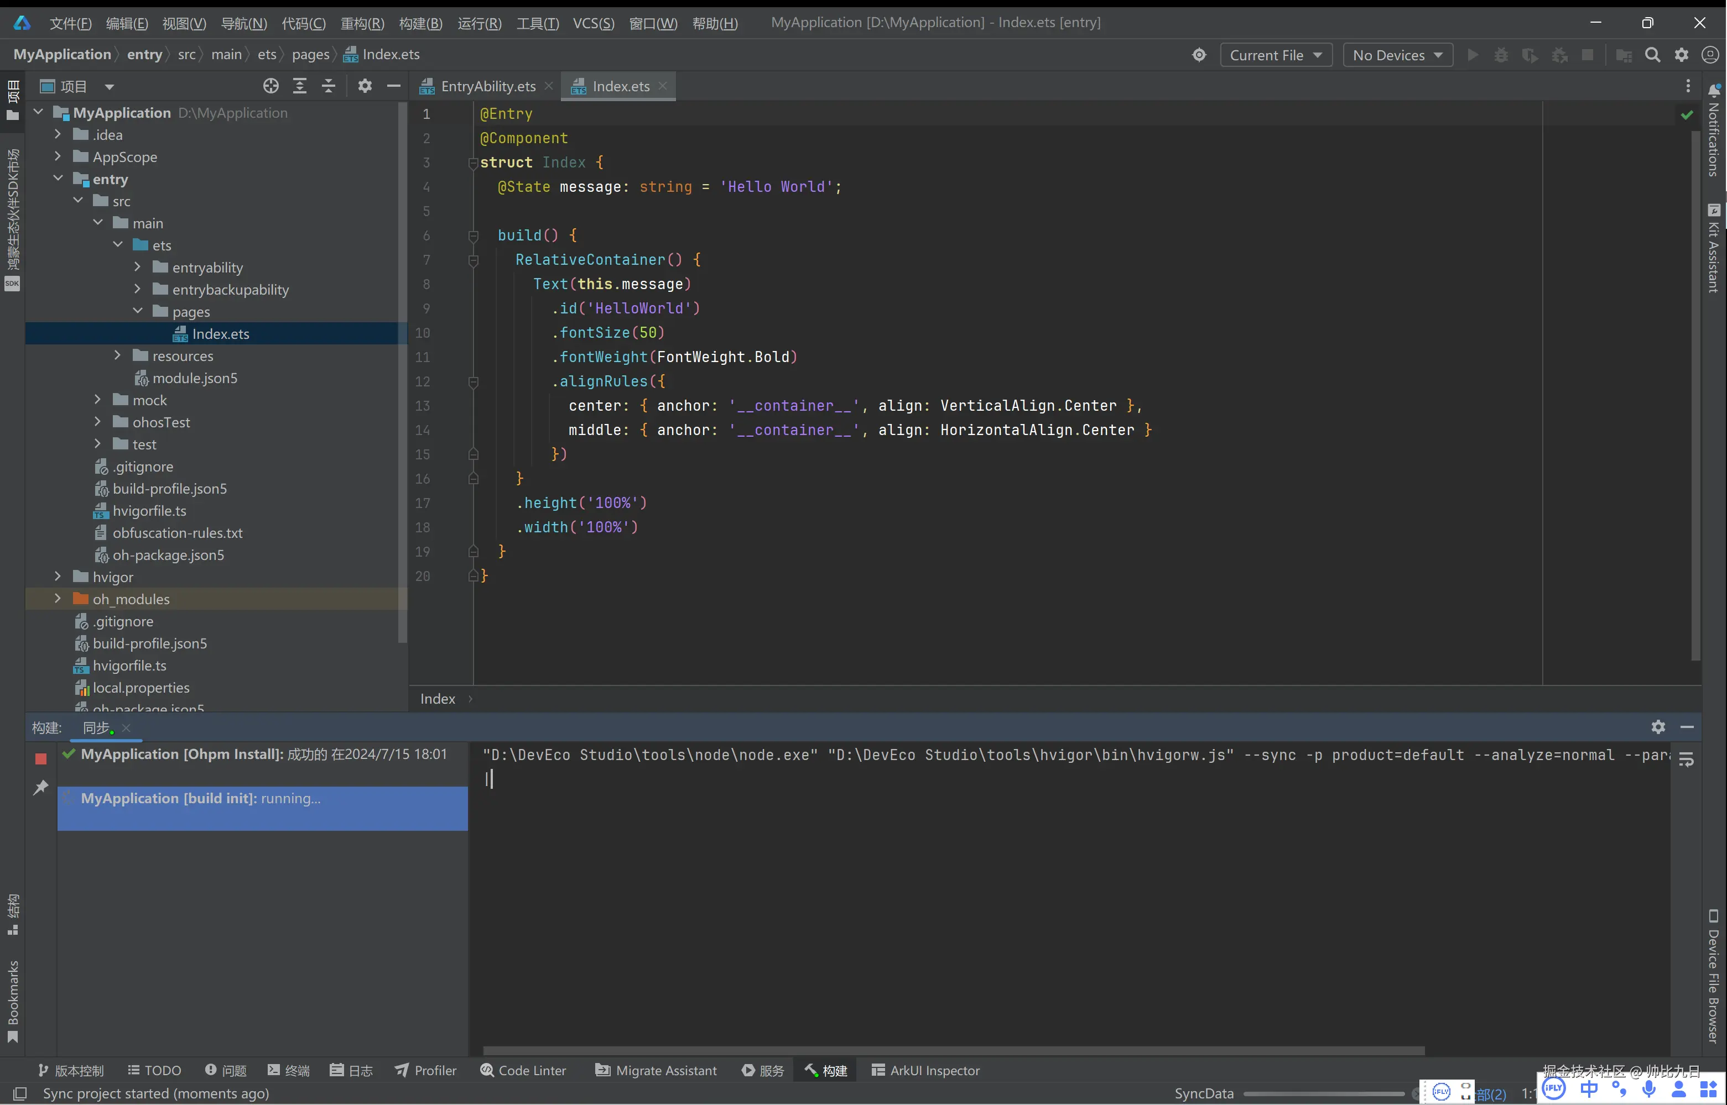Toggle the Device File Browser panel
Image resolution: width=1727 pixels, height=1105 pixels.
point(1713,976)
